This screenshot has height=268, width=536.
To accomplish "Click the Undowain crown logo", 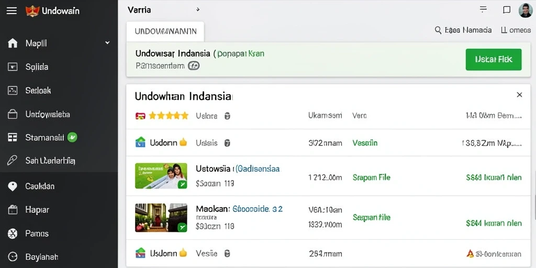I will click(32, 11).
